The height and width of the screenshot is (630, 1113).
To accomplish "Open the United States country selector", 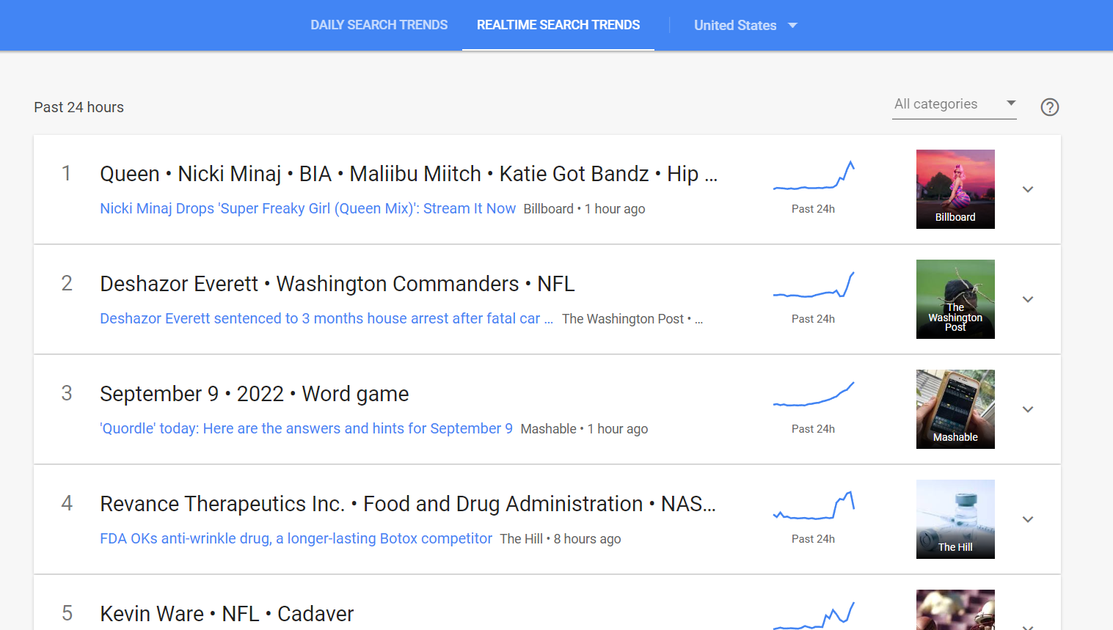I will pyautogui.click(x=745, y=25).
